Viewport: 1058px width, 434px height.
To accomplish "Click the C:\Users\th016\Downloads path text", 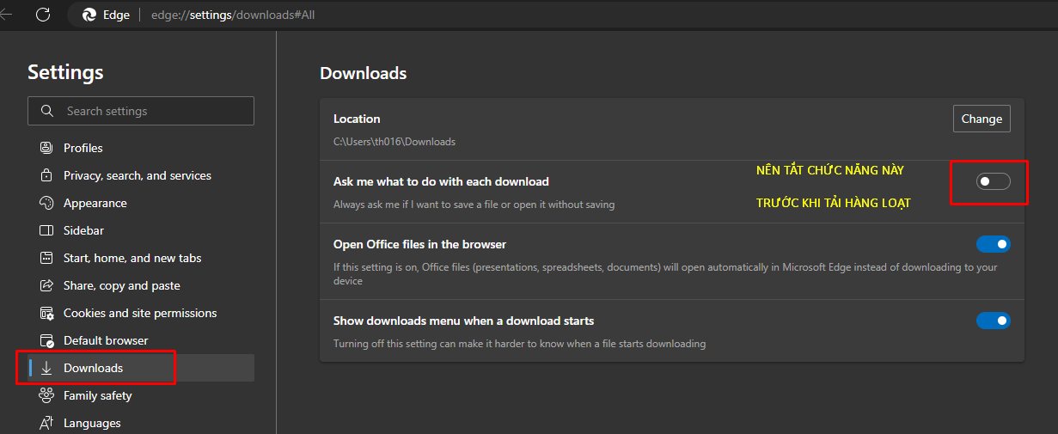I will pos(394,141).
